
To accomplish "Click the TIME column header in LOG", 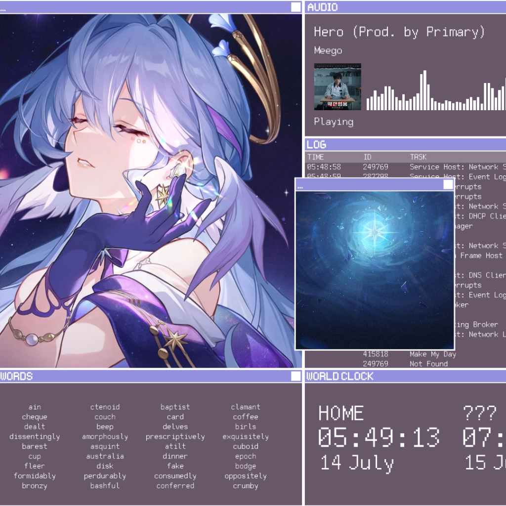I will [315, 157].
